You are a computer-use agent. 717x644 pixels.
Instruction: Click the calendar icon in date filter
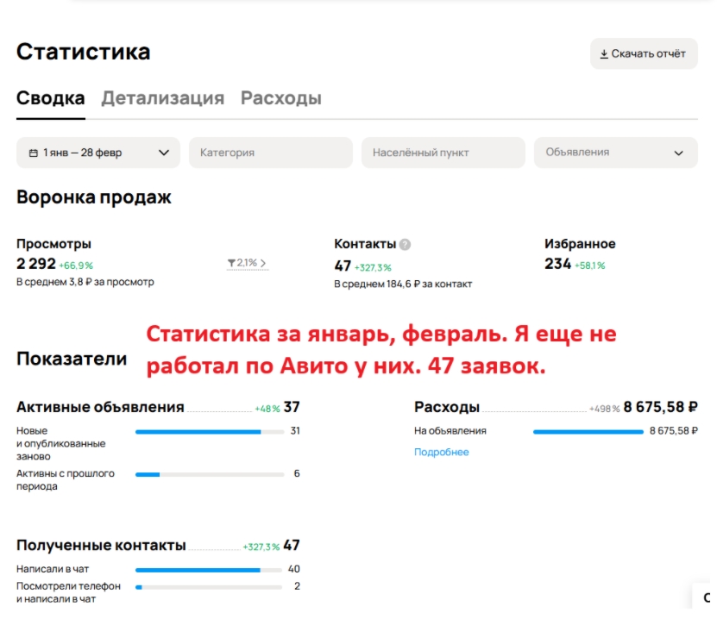pos(34,153)
